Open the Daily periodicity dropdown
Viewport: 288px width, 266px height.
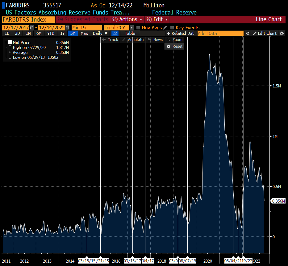coord(100,33)
